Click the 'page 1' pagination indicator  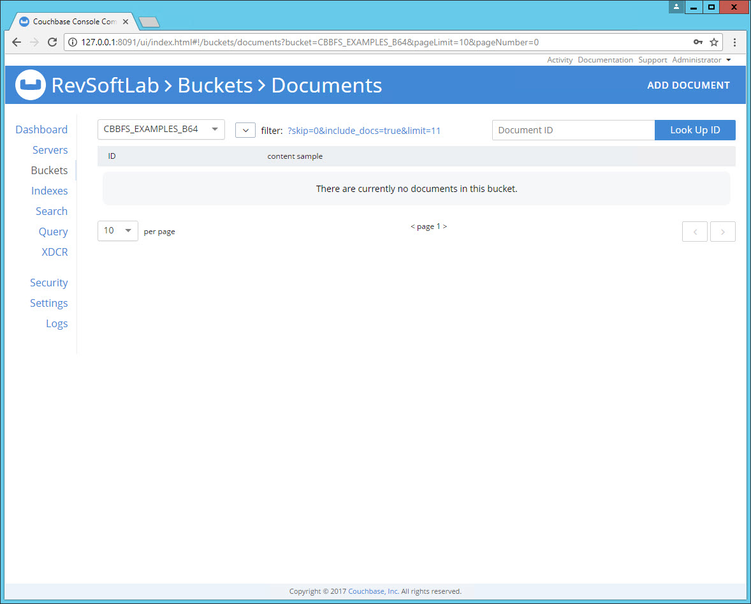coord(428,226)
